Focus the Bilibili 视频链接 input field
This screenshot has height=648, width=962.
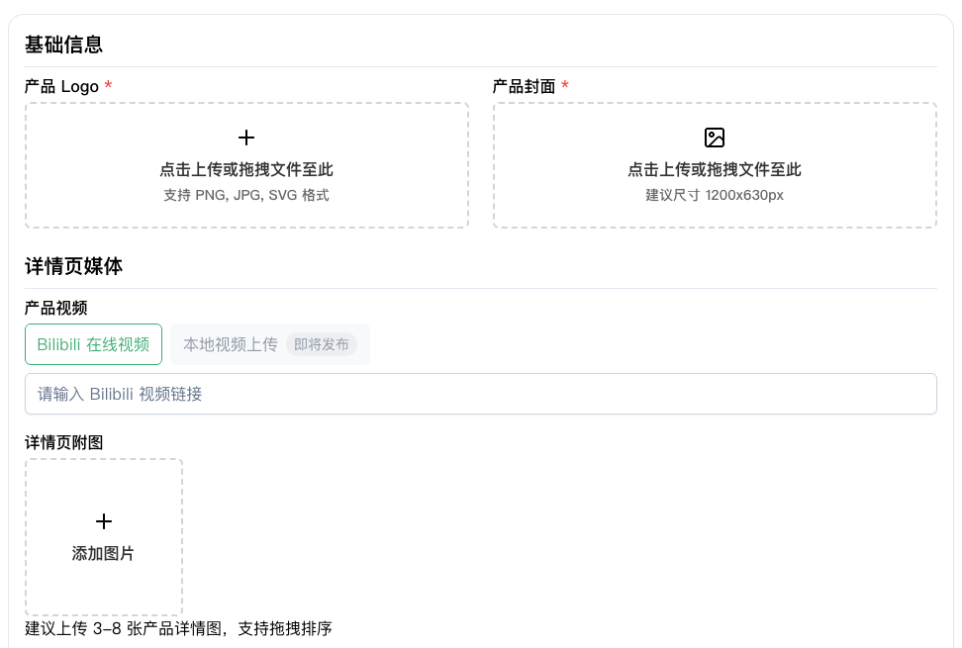point(480,394)
